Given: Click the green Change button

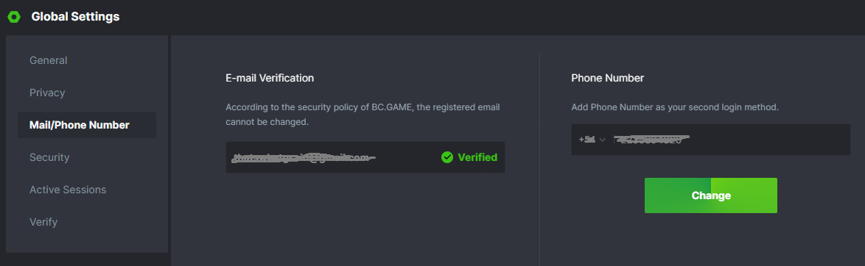Looking at the screenshot, I should 710,195.
